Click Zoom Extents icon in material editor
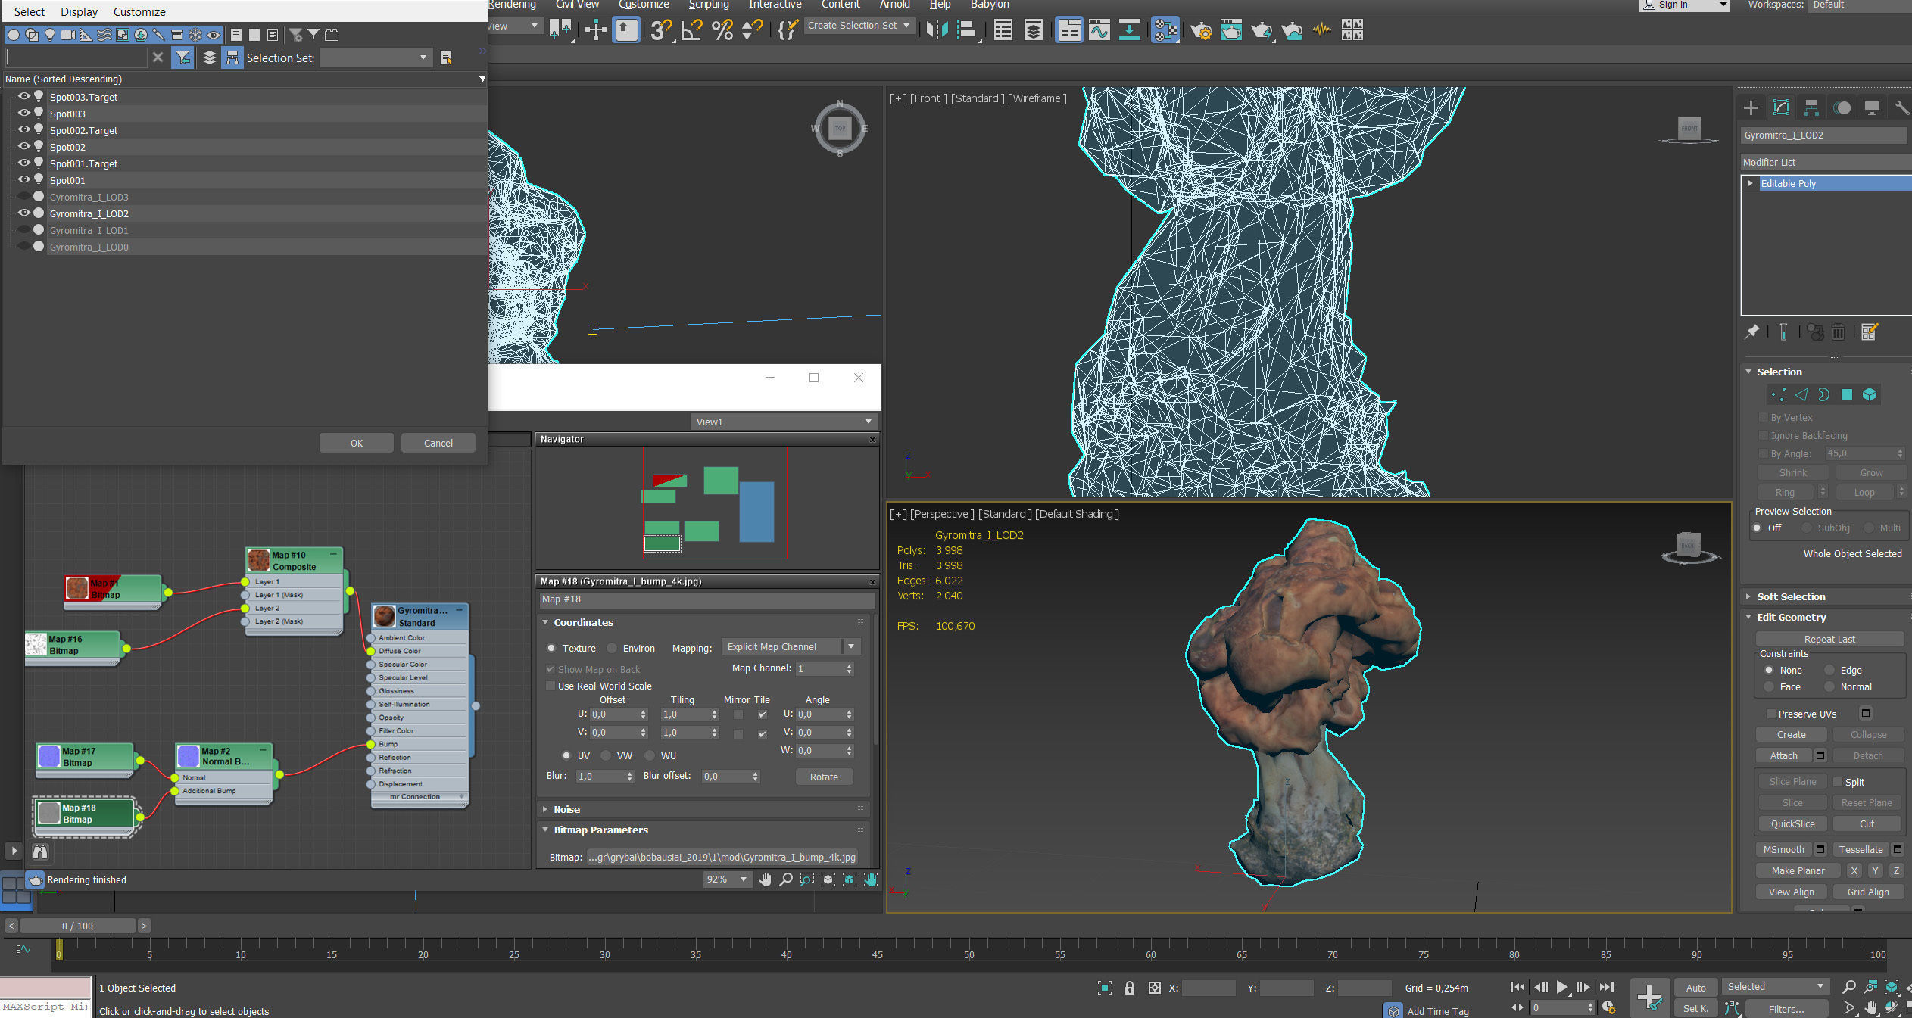The height and width of the screenshot is (1018, 1912). click(x=828, y=879)
